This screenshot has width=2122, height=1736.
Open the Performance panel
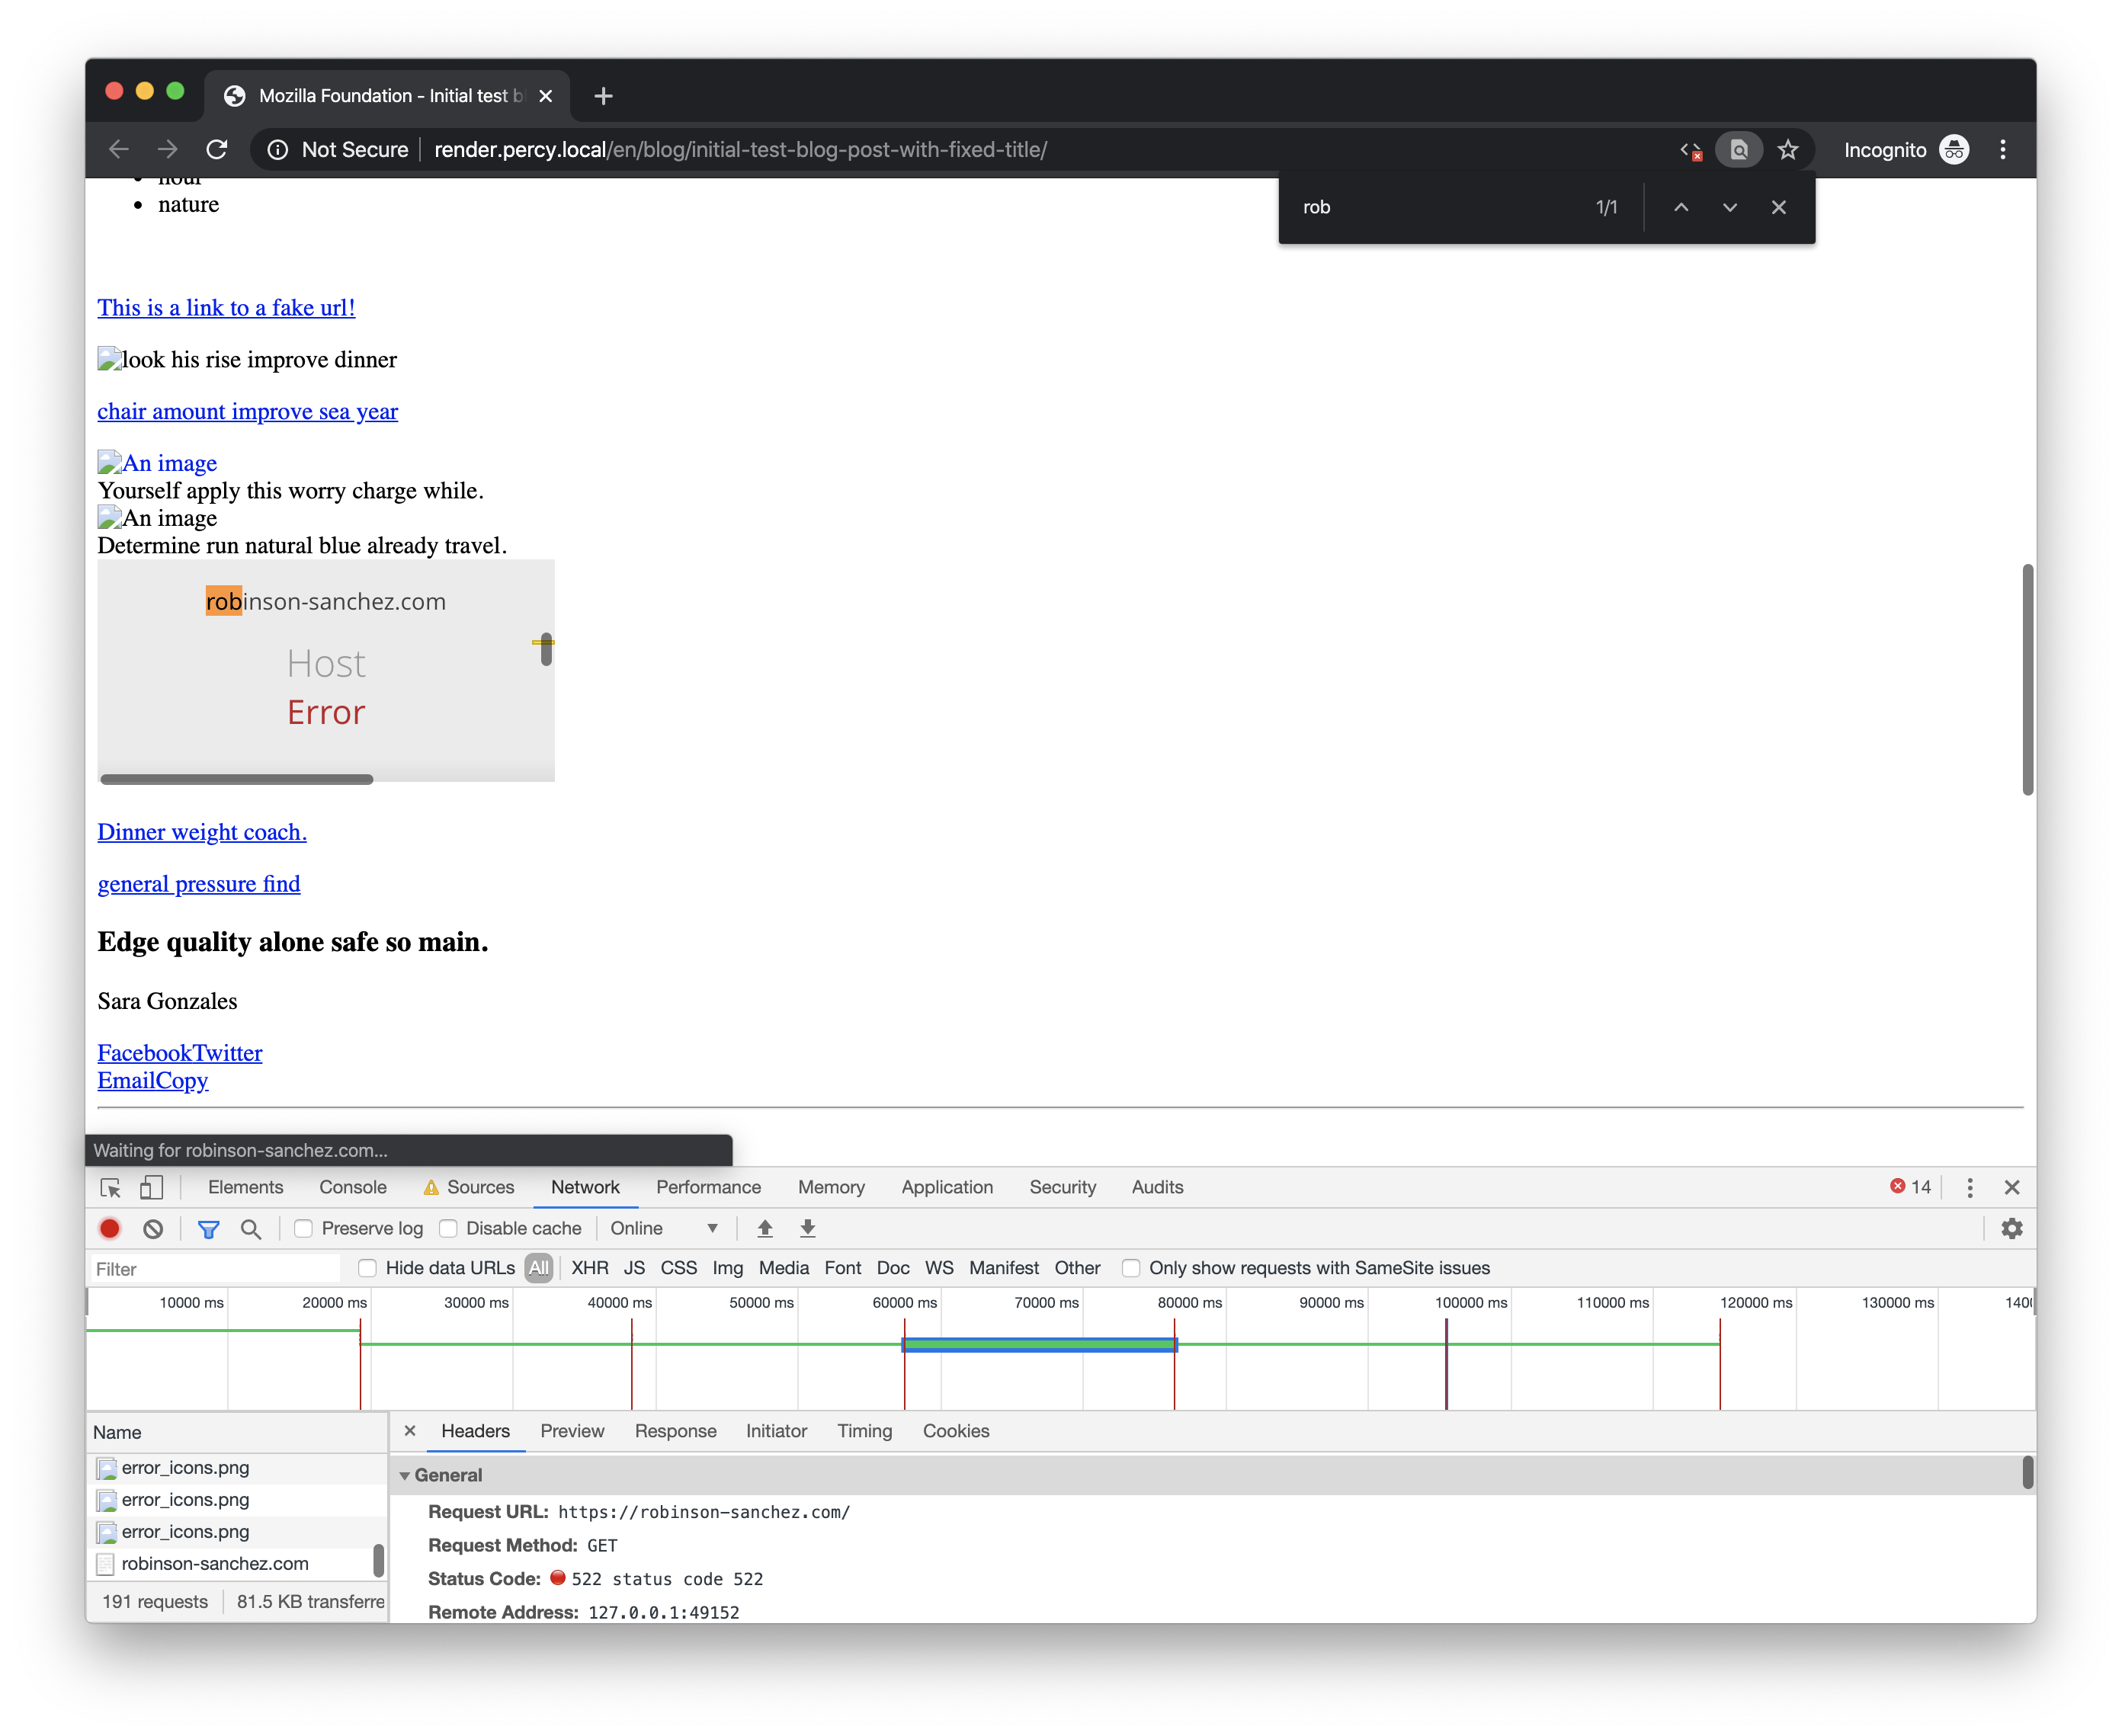[709, 1187]
